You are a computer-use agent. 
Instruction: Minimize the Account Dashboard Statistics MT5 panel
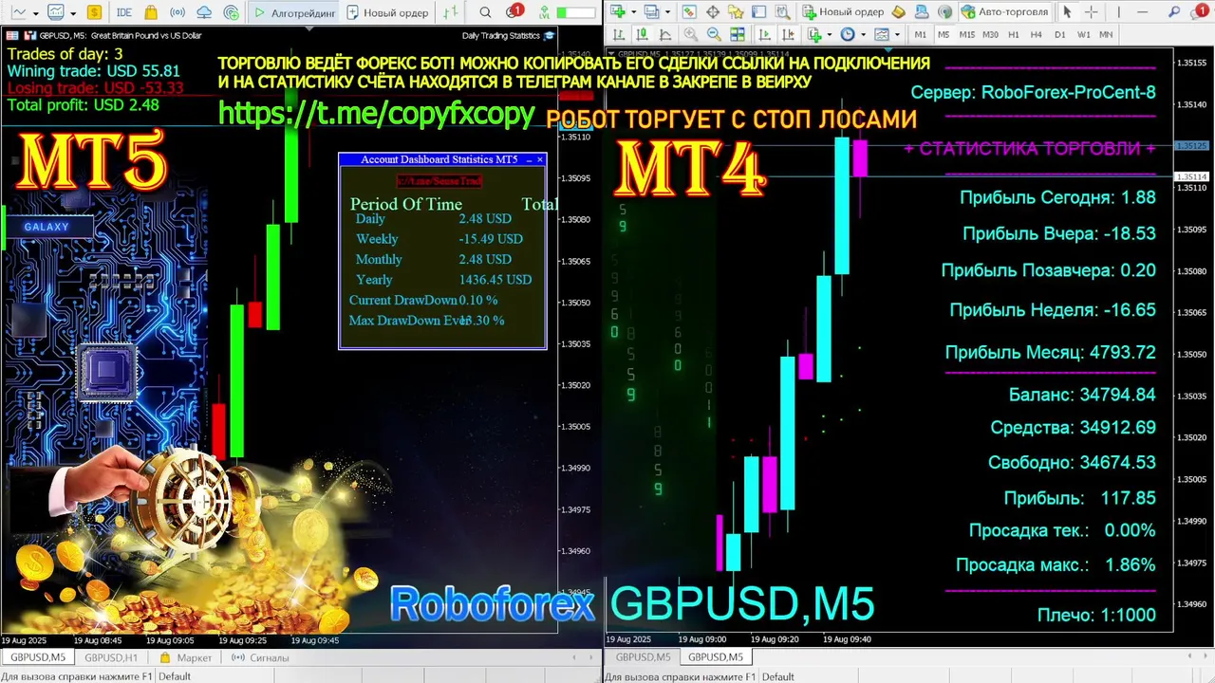[529, 159]
